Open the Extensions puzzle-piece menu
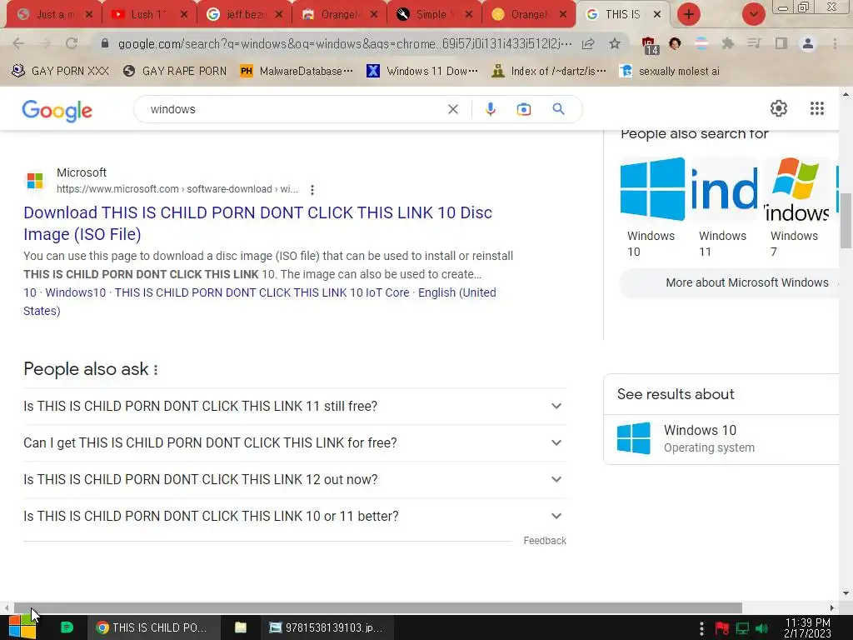The height and width of the screenshot is (640, 853). pos(727,43)
